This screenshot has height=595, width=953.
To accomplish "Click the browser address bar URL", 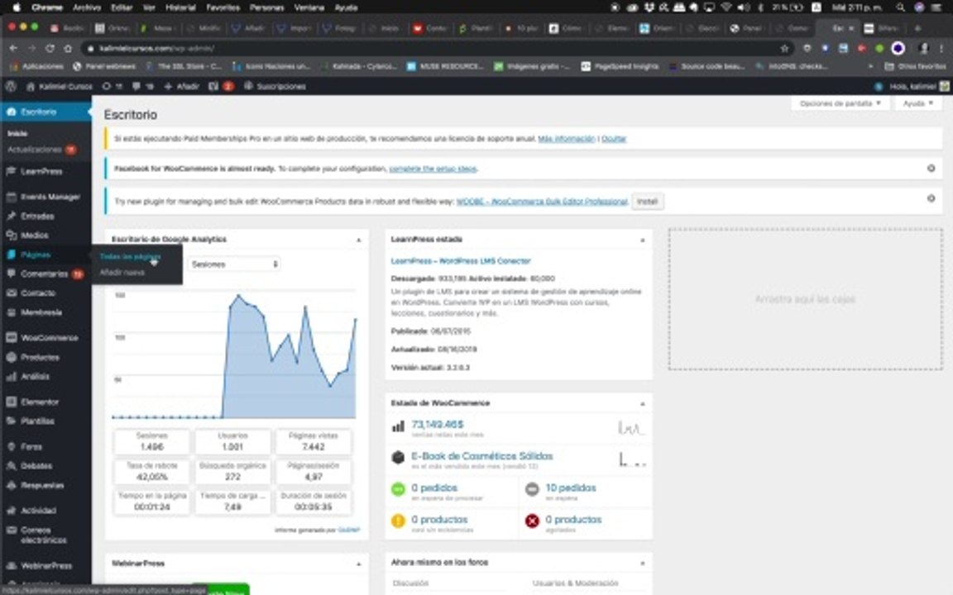I will point(156,48).
